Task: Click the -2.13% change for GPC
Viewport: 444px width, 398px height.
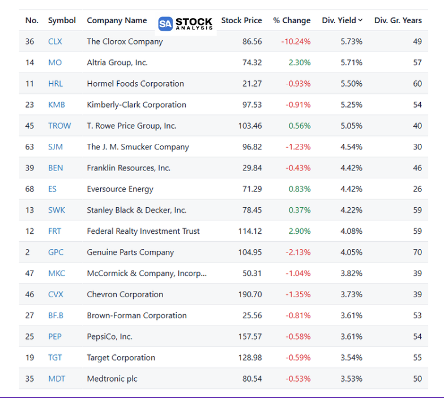Action: [298, 253]
